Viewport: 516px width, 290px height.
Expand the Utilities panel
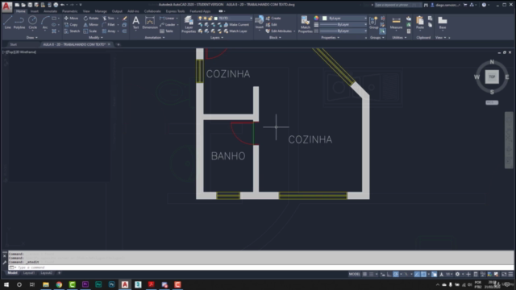click(399, 38)
